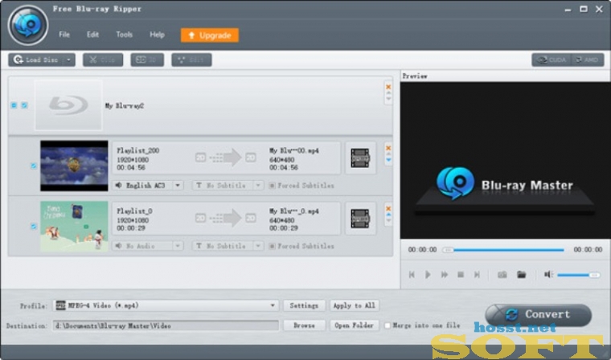
Task: Toggle the My Blu-ray2 disc checkbox
Action: pyautogui.click(x=24, y=105)
